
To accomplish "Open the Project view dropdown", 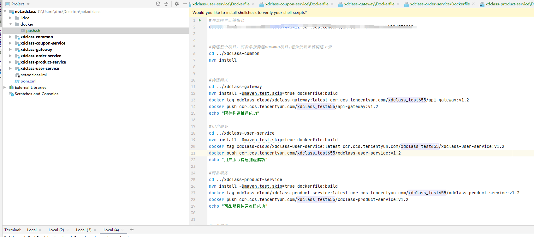I will tap(28, 4).
